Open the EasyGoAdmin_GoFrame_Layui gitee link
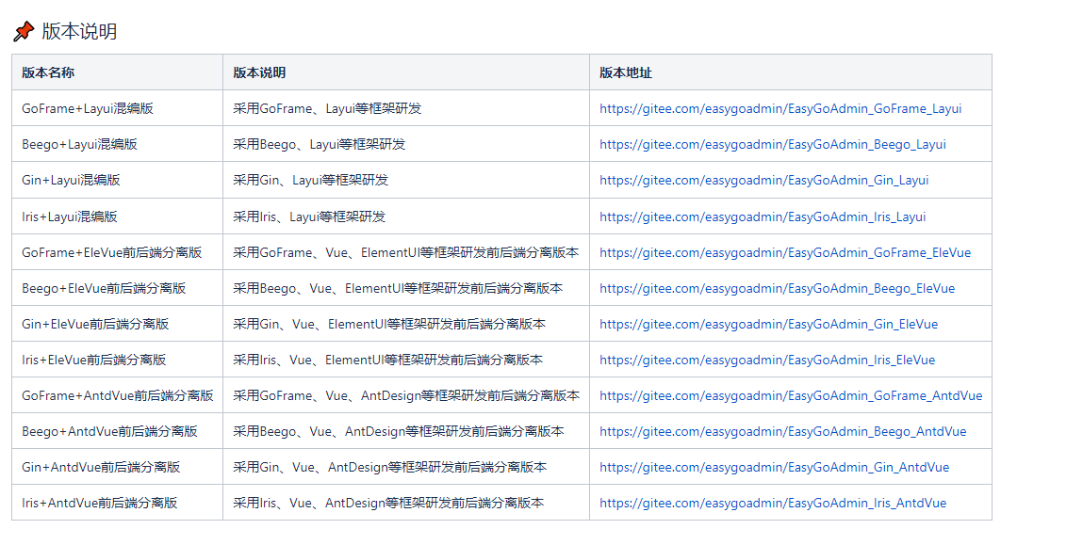The height and width of the screenshot is (545, 1083). click(x=780, y=108)
